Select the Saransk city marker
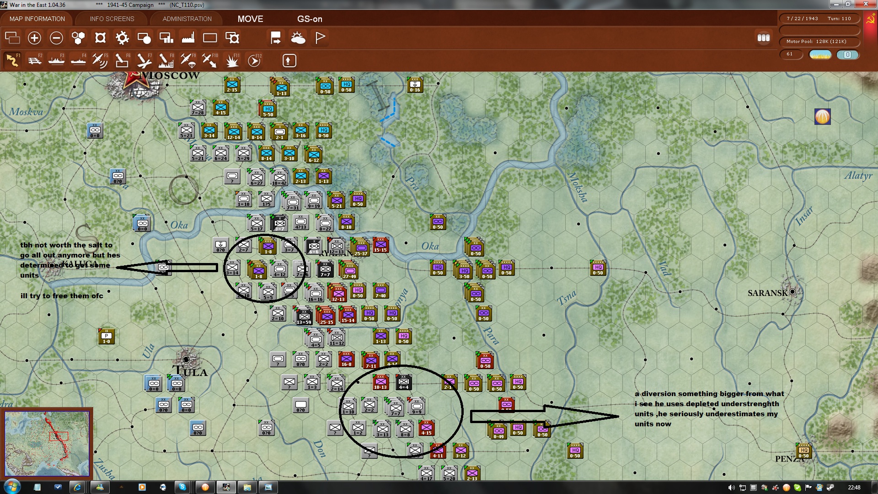The width and height of the screenshot is (878, 494). click(x=792, y=291)
